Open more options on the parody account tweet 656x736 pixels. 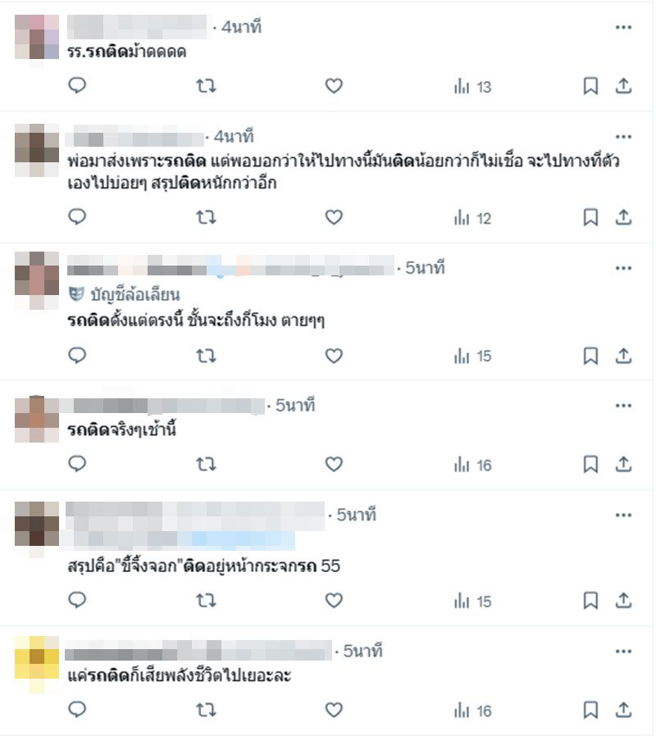click(x=623, y=268)
